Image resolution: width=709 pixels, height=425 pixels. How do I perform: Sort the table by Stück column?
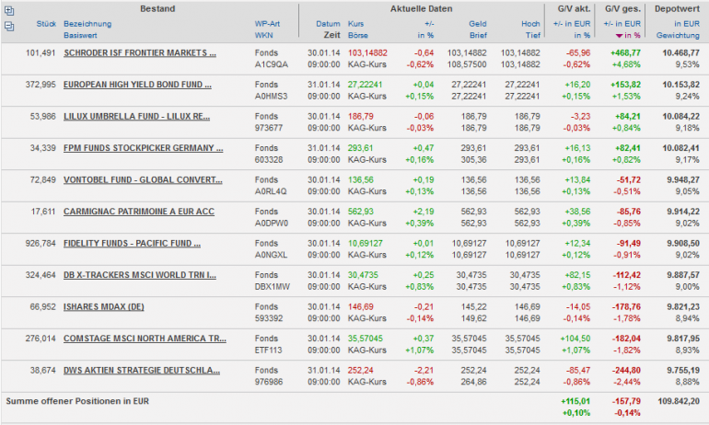click(42, 23)
